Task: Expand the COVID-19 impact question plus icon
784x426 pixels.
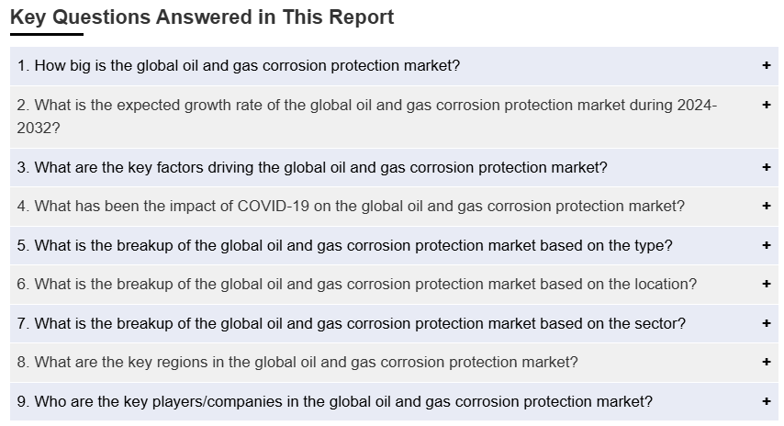Action: (766, 206)
